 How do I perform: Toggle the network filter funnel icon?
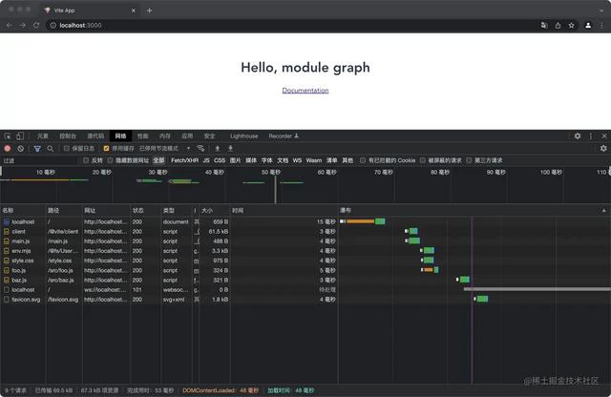(37, 149)
